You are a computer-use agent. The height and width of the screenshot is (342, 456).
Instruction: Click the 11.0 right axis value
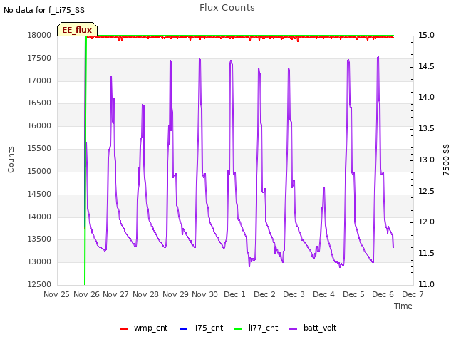[x=426, y=284]
